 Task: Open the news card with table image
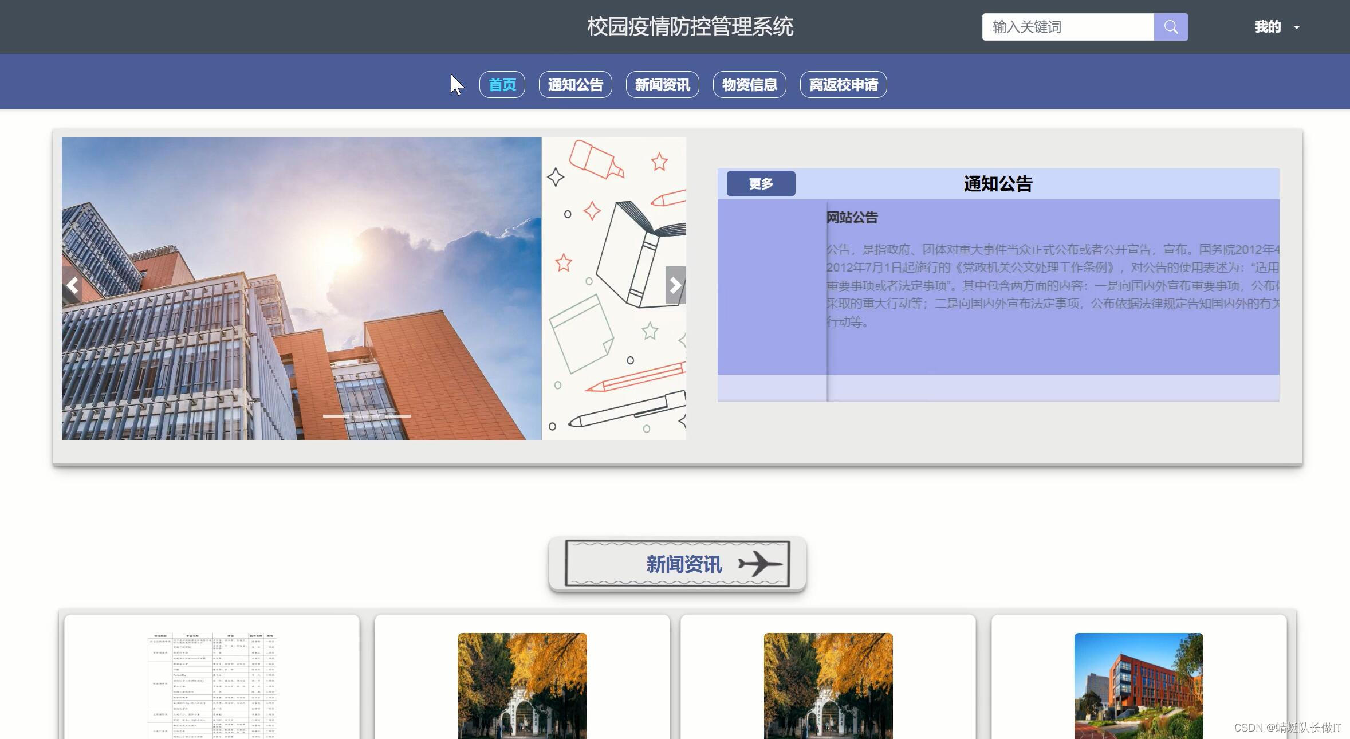tap(212, 685)
